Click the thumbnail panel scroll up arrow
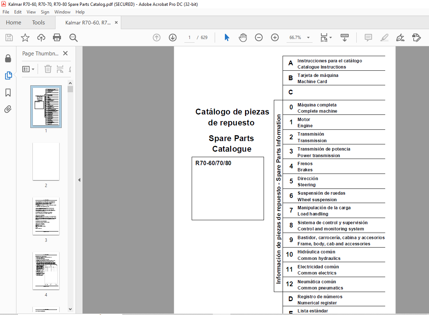This screenshot has height=315, width=429. coord(70,83)
